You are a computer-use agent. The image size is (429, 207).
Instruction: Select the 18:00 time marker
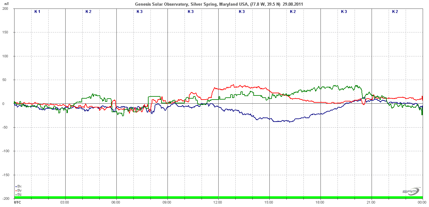pos(320,202)
